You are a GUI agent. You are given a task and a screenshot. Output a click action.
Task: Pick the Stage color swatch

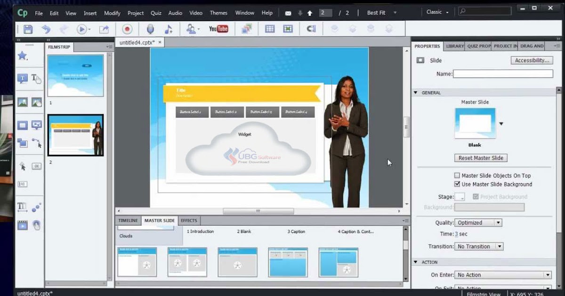click(460, 197)
